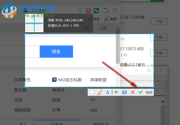Open the 英雄联盟 link
The image size is (180, 125).
coord(98,80)
